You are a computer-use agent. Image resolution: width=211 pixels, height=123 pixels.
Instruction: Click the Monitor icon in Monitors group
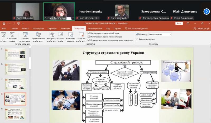click(x=137, y=34)
